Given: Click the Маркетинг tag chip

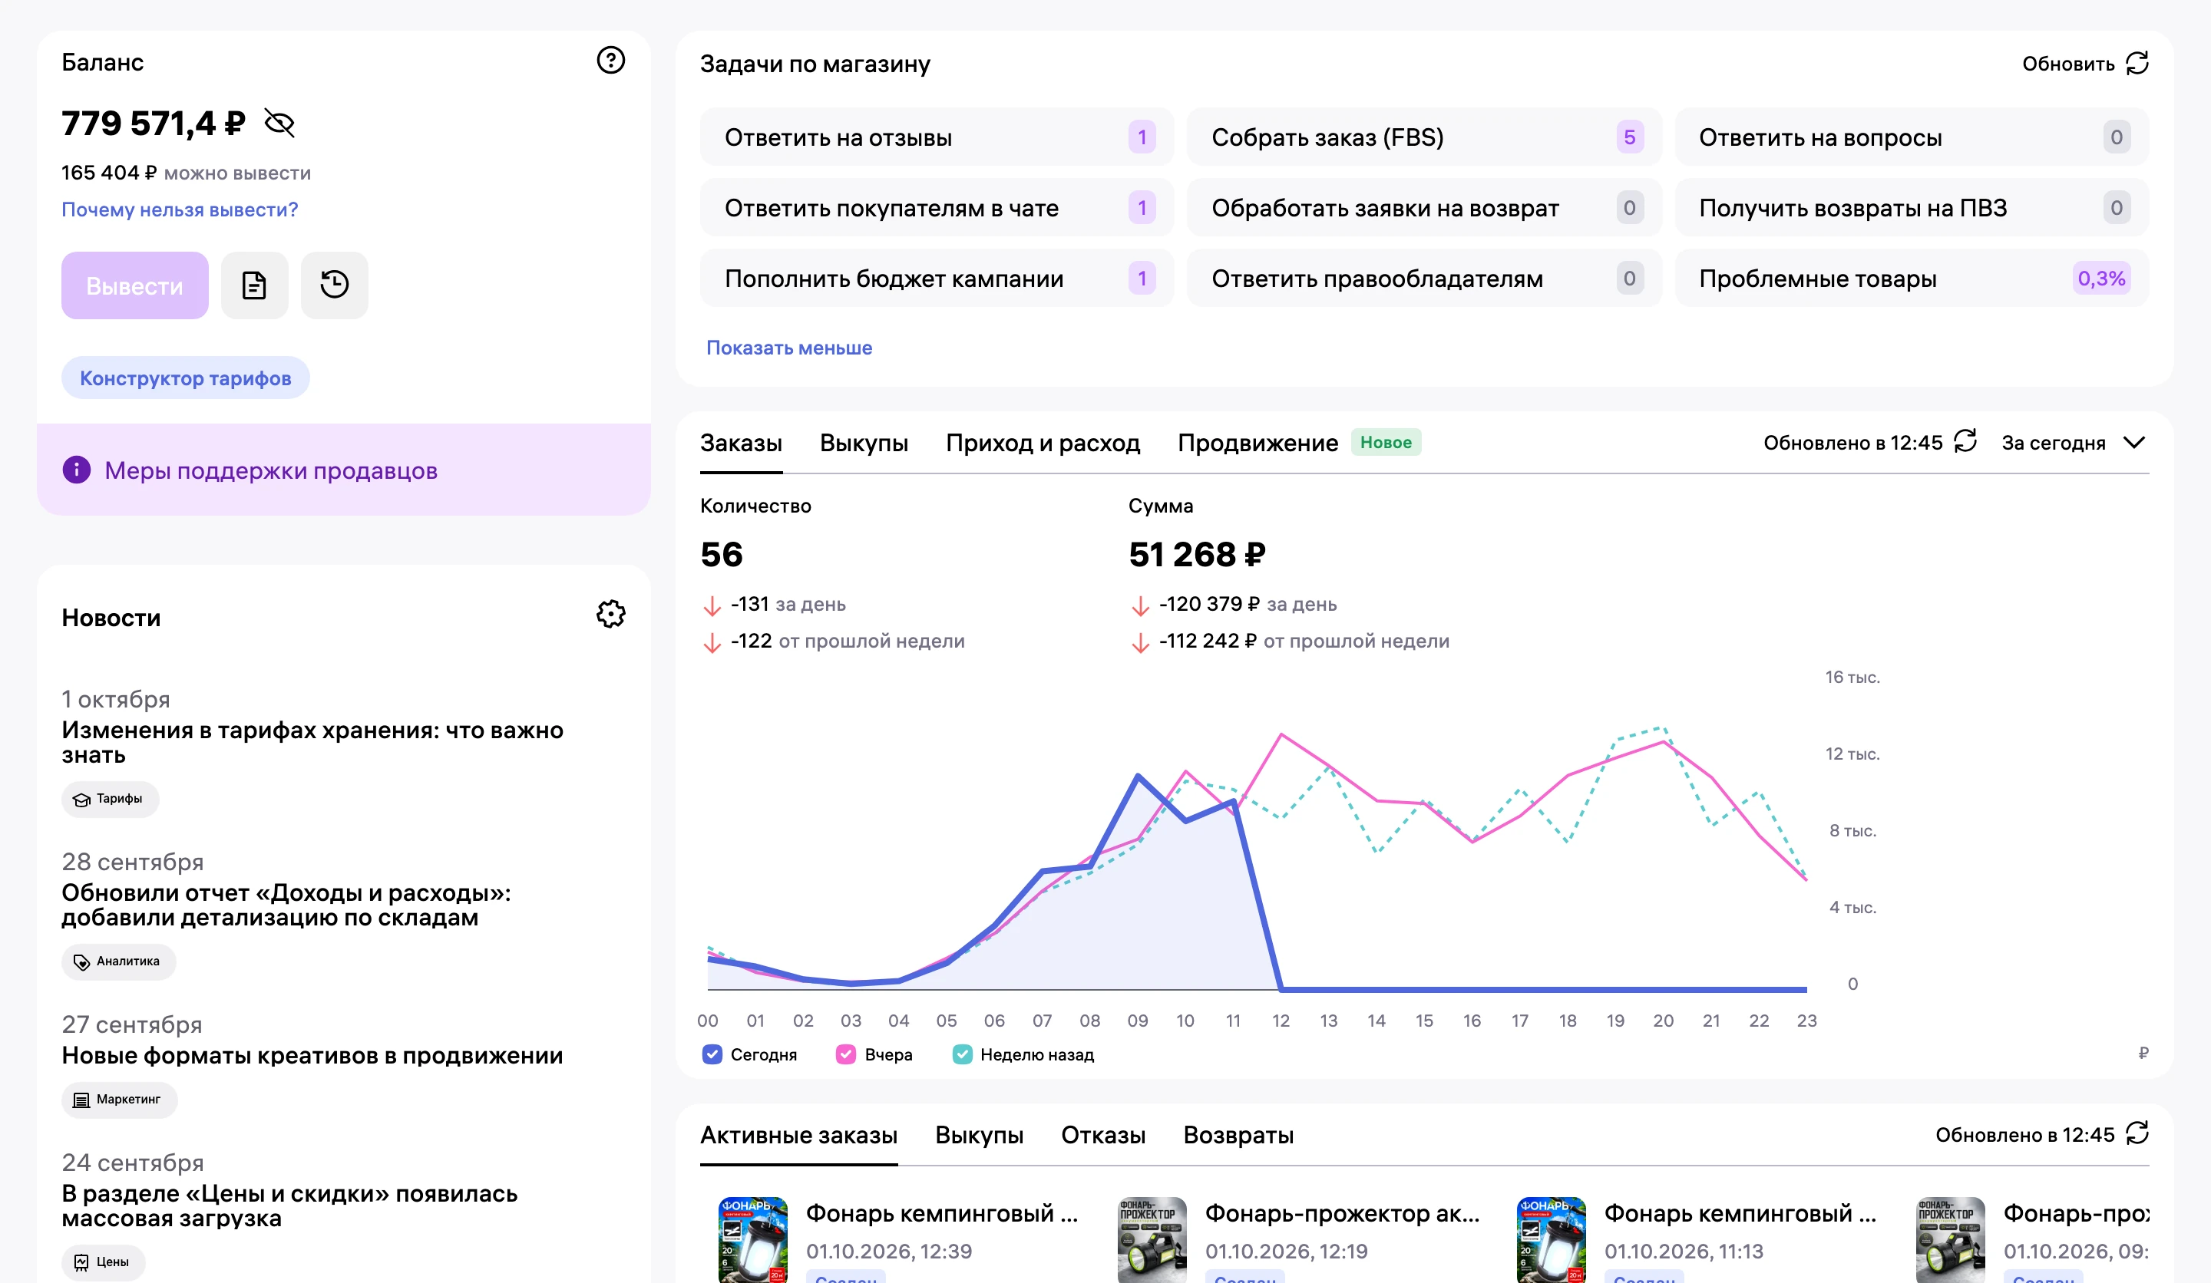Looking at the screenshot, I should (119, 1100).
